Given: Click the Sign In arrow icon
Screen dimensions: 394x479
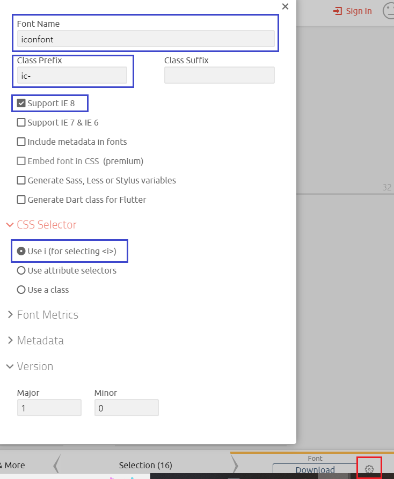Looking at the screenshot, I should coord(338,11).
